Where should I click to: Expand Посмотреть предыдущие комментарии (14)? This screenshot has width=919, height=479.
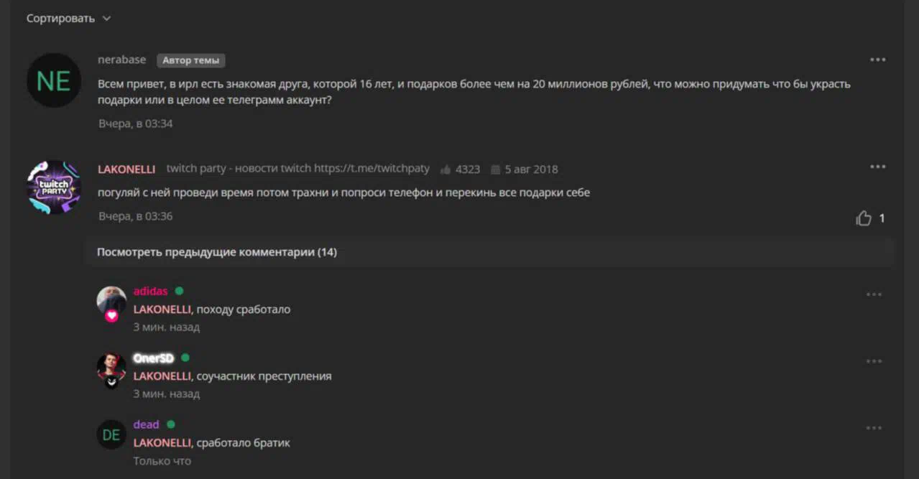point(217,252)
